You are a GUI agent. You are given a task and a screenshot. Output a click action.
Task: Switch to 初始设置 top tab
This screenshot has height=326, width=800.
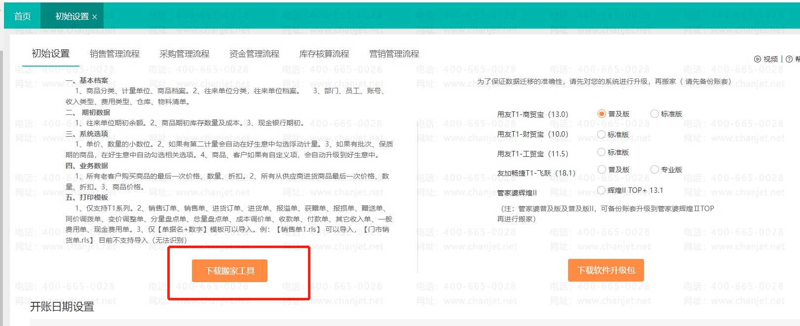click(72, 16)
